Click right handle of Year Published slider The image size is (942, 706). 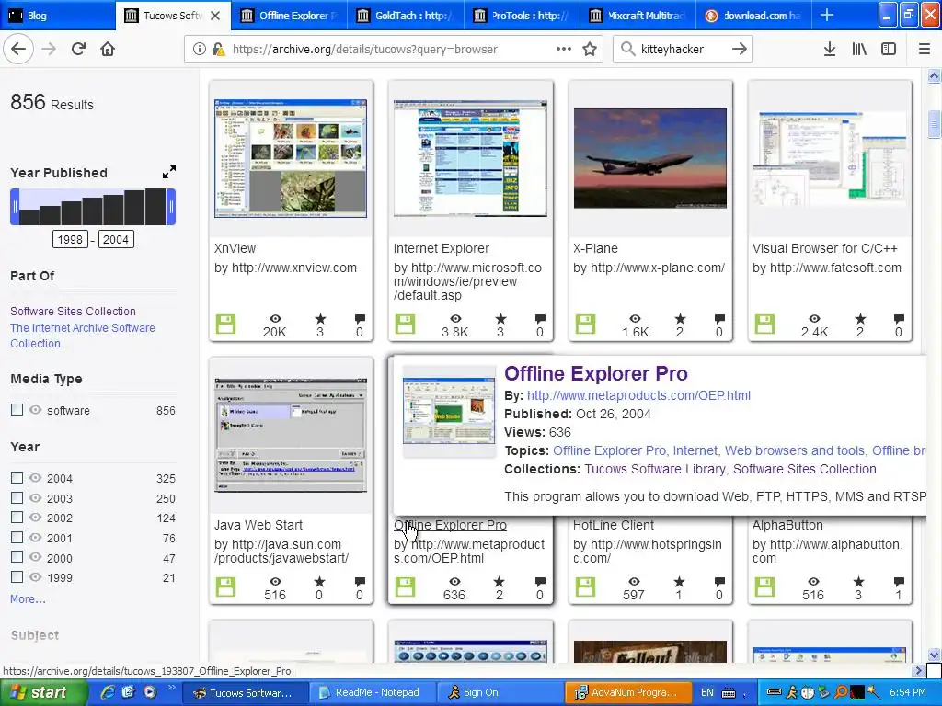[171, 207]
